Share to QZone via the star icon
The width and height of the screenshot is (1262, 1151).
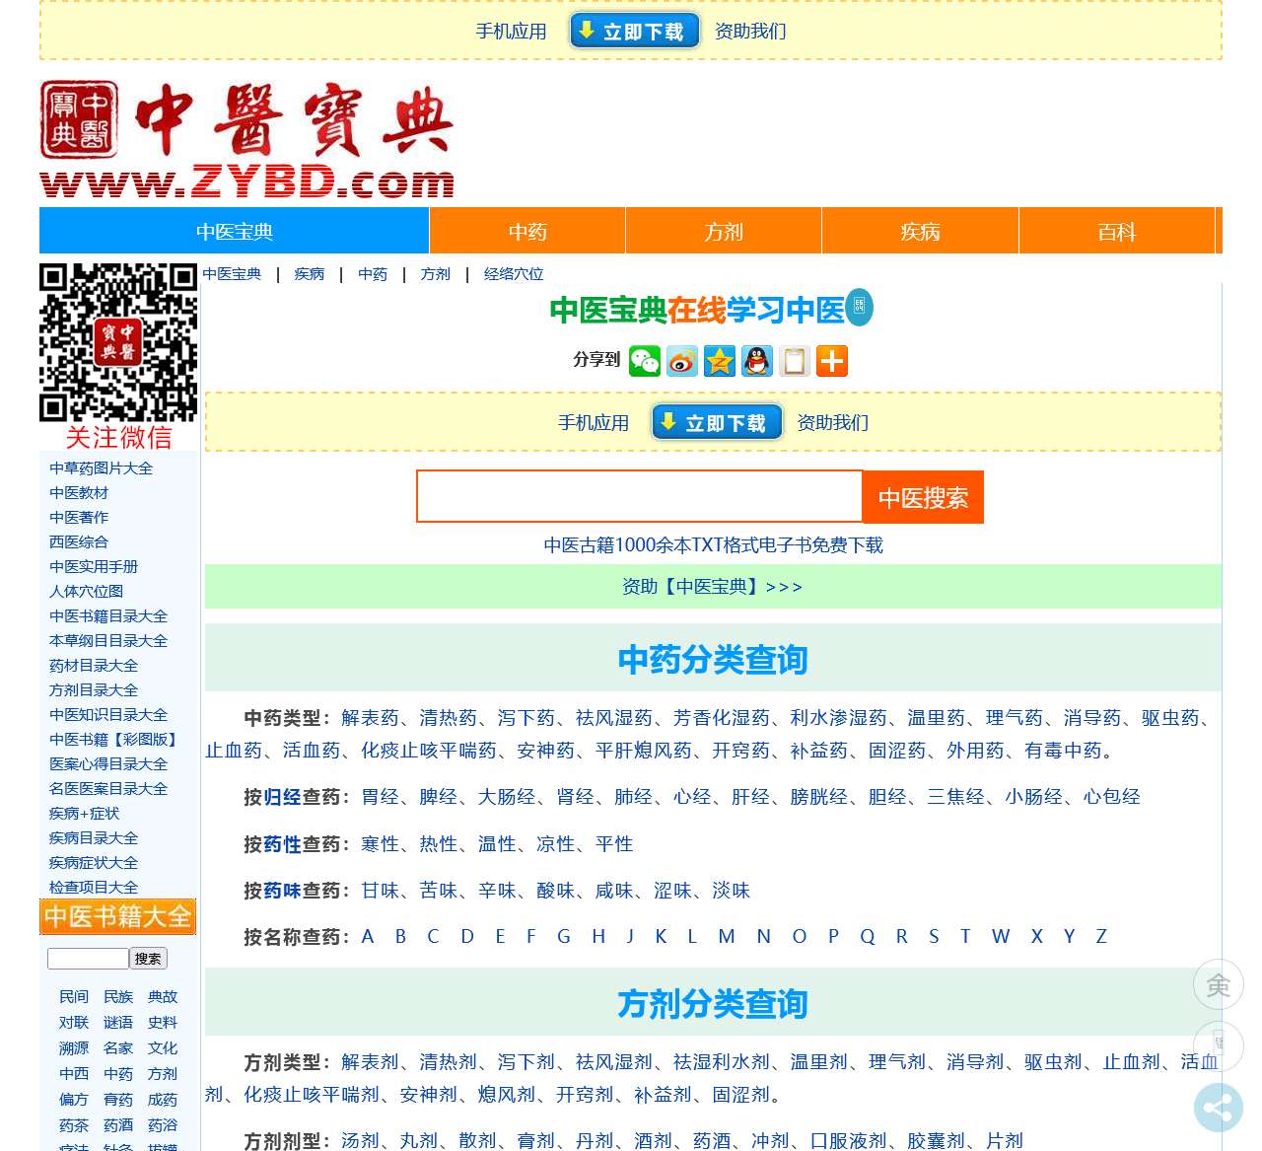point(720,361)
